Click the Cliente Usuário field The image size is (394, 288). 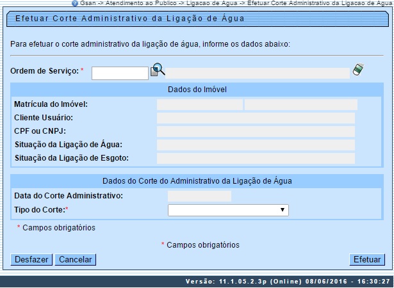(x=256, y=118)
